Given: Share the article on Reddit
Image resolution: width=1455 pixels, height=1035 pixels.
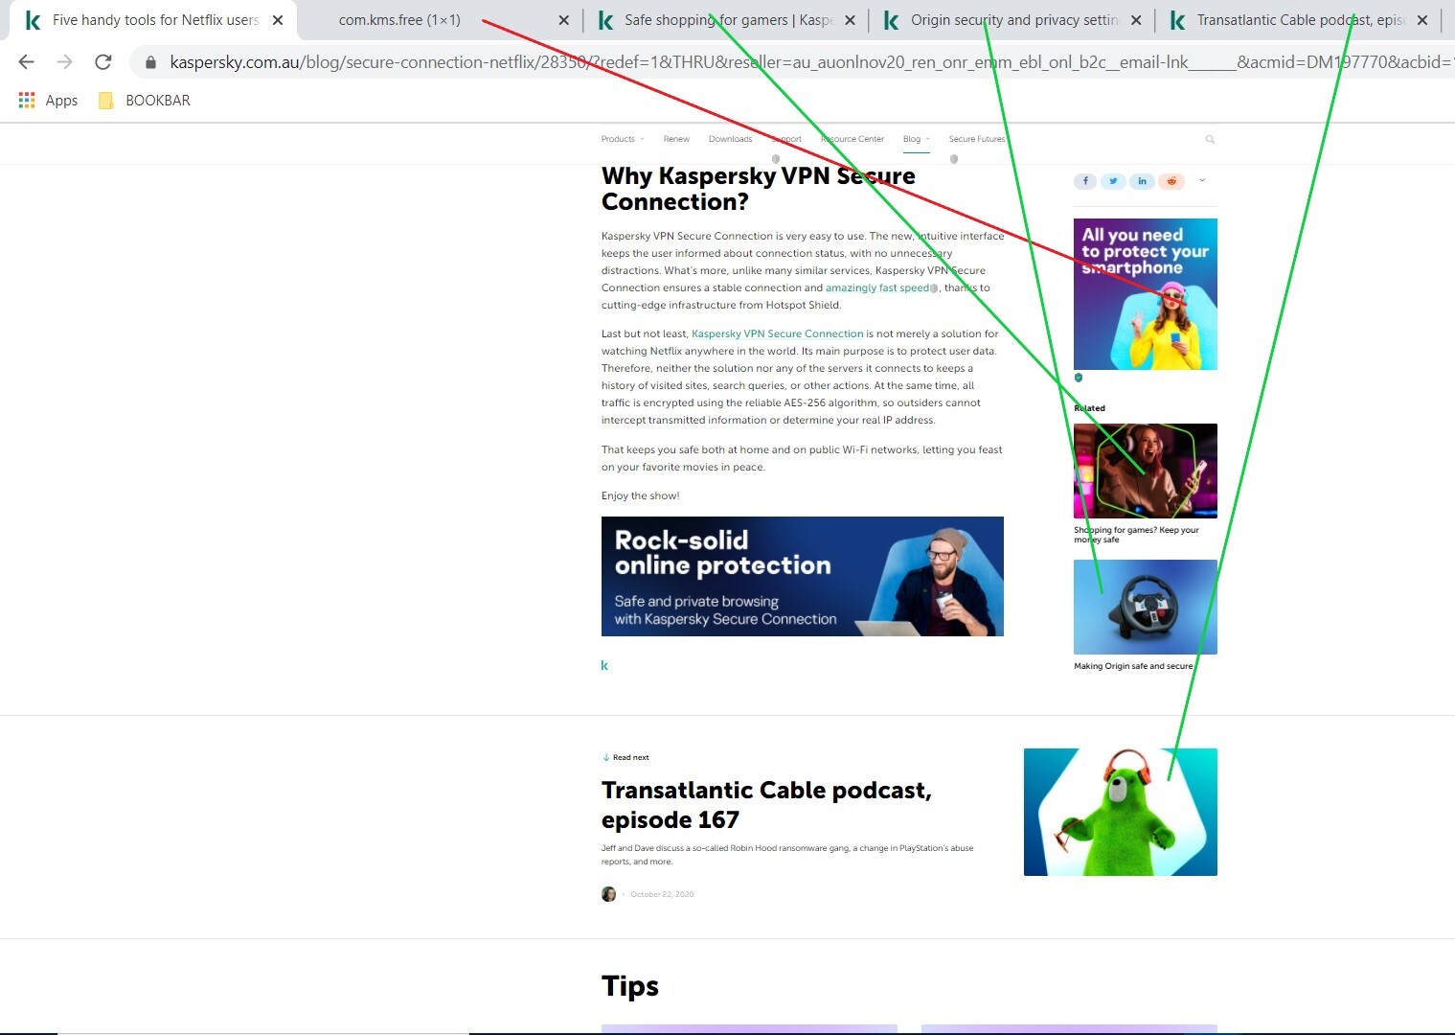Looking at the screenshot, I should point(1171,181).
